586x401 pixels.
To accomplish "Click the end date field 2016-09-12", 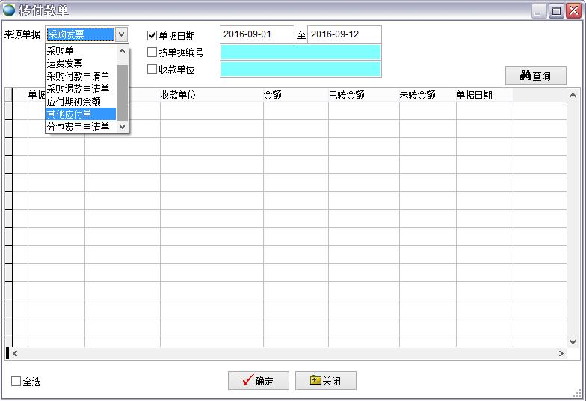I will (x=344, y=34).
